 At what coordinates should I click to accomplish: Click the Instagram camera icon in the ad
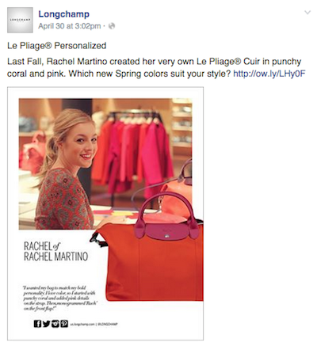(55, 324)
